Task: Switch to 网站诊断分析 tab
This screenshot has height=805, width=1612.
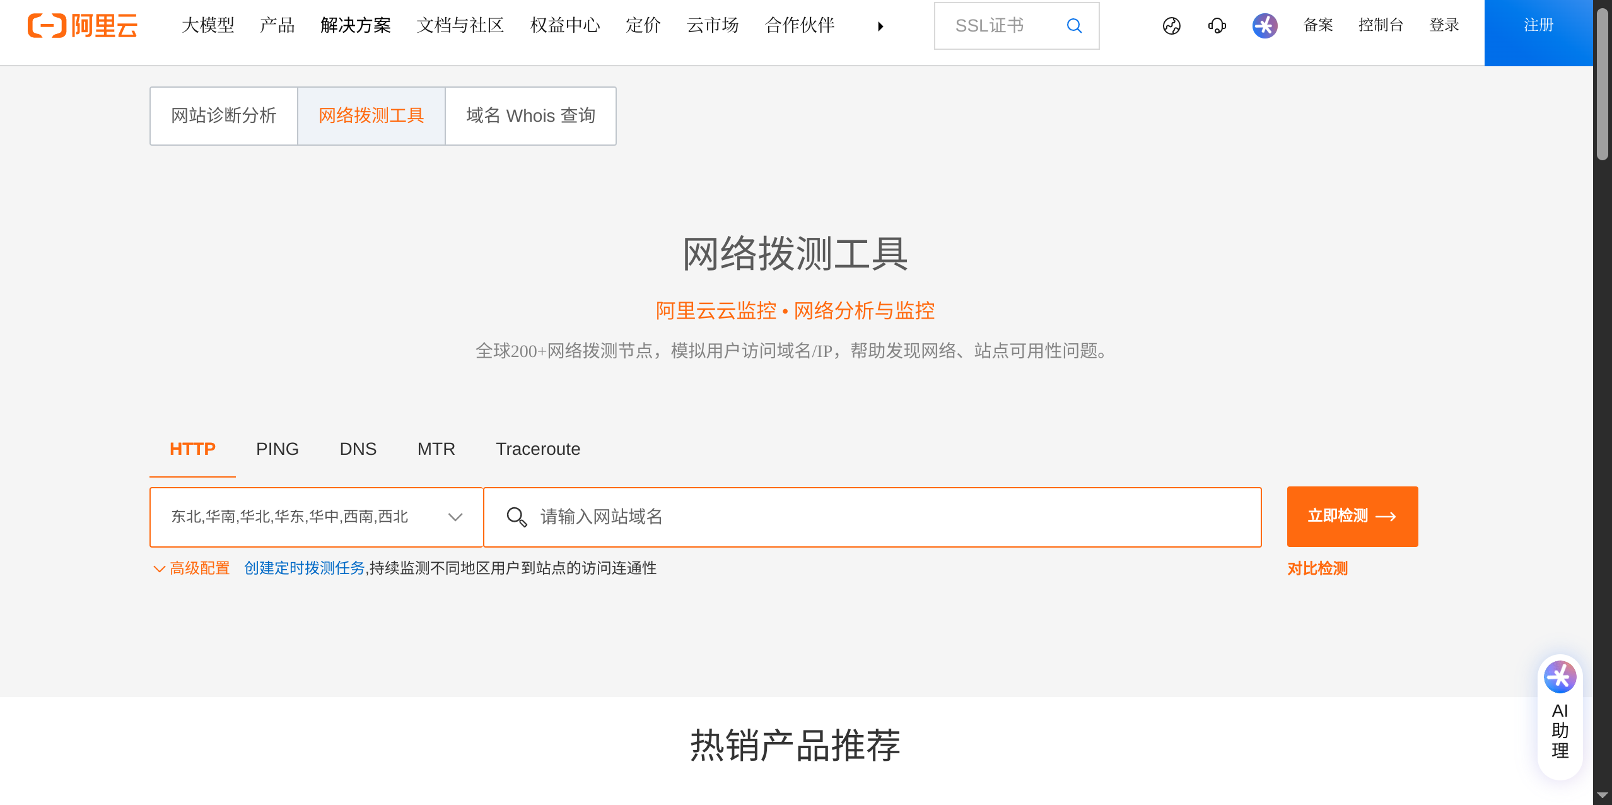Action: [223, 116]
